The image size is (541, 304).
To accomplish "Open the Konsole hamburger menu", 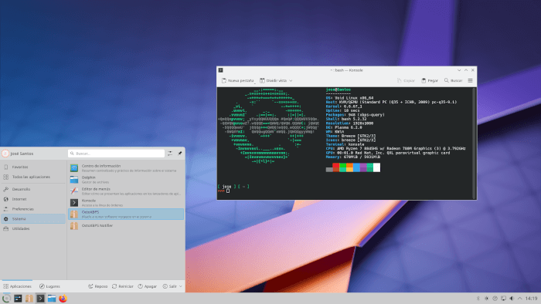I will click(470, 80).
